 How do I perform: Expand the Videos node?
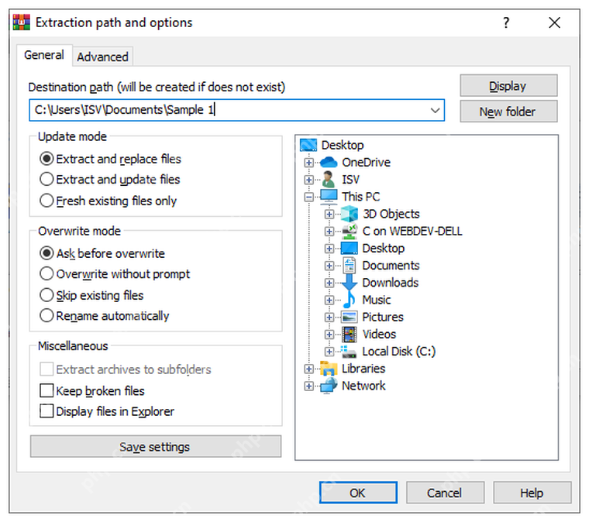click(329, 335)
